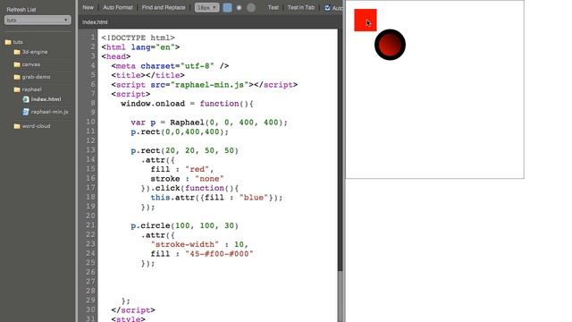The height and width of the screenshot is (322, 572).
Task: Click the gray round toolbar icon
Action: 251,8
